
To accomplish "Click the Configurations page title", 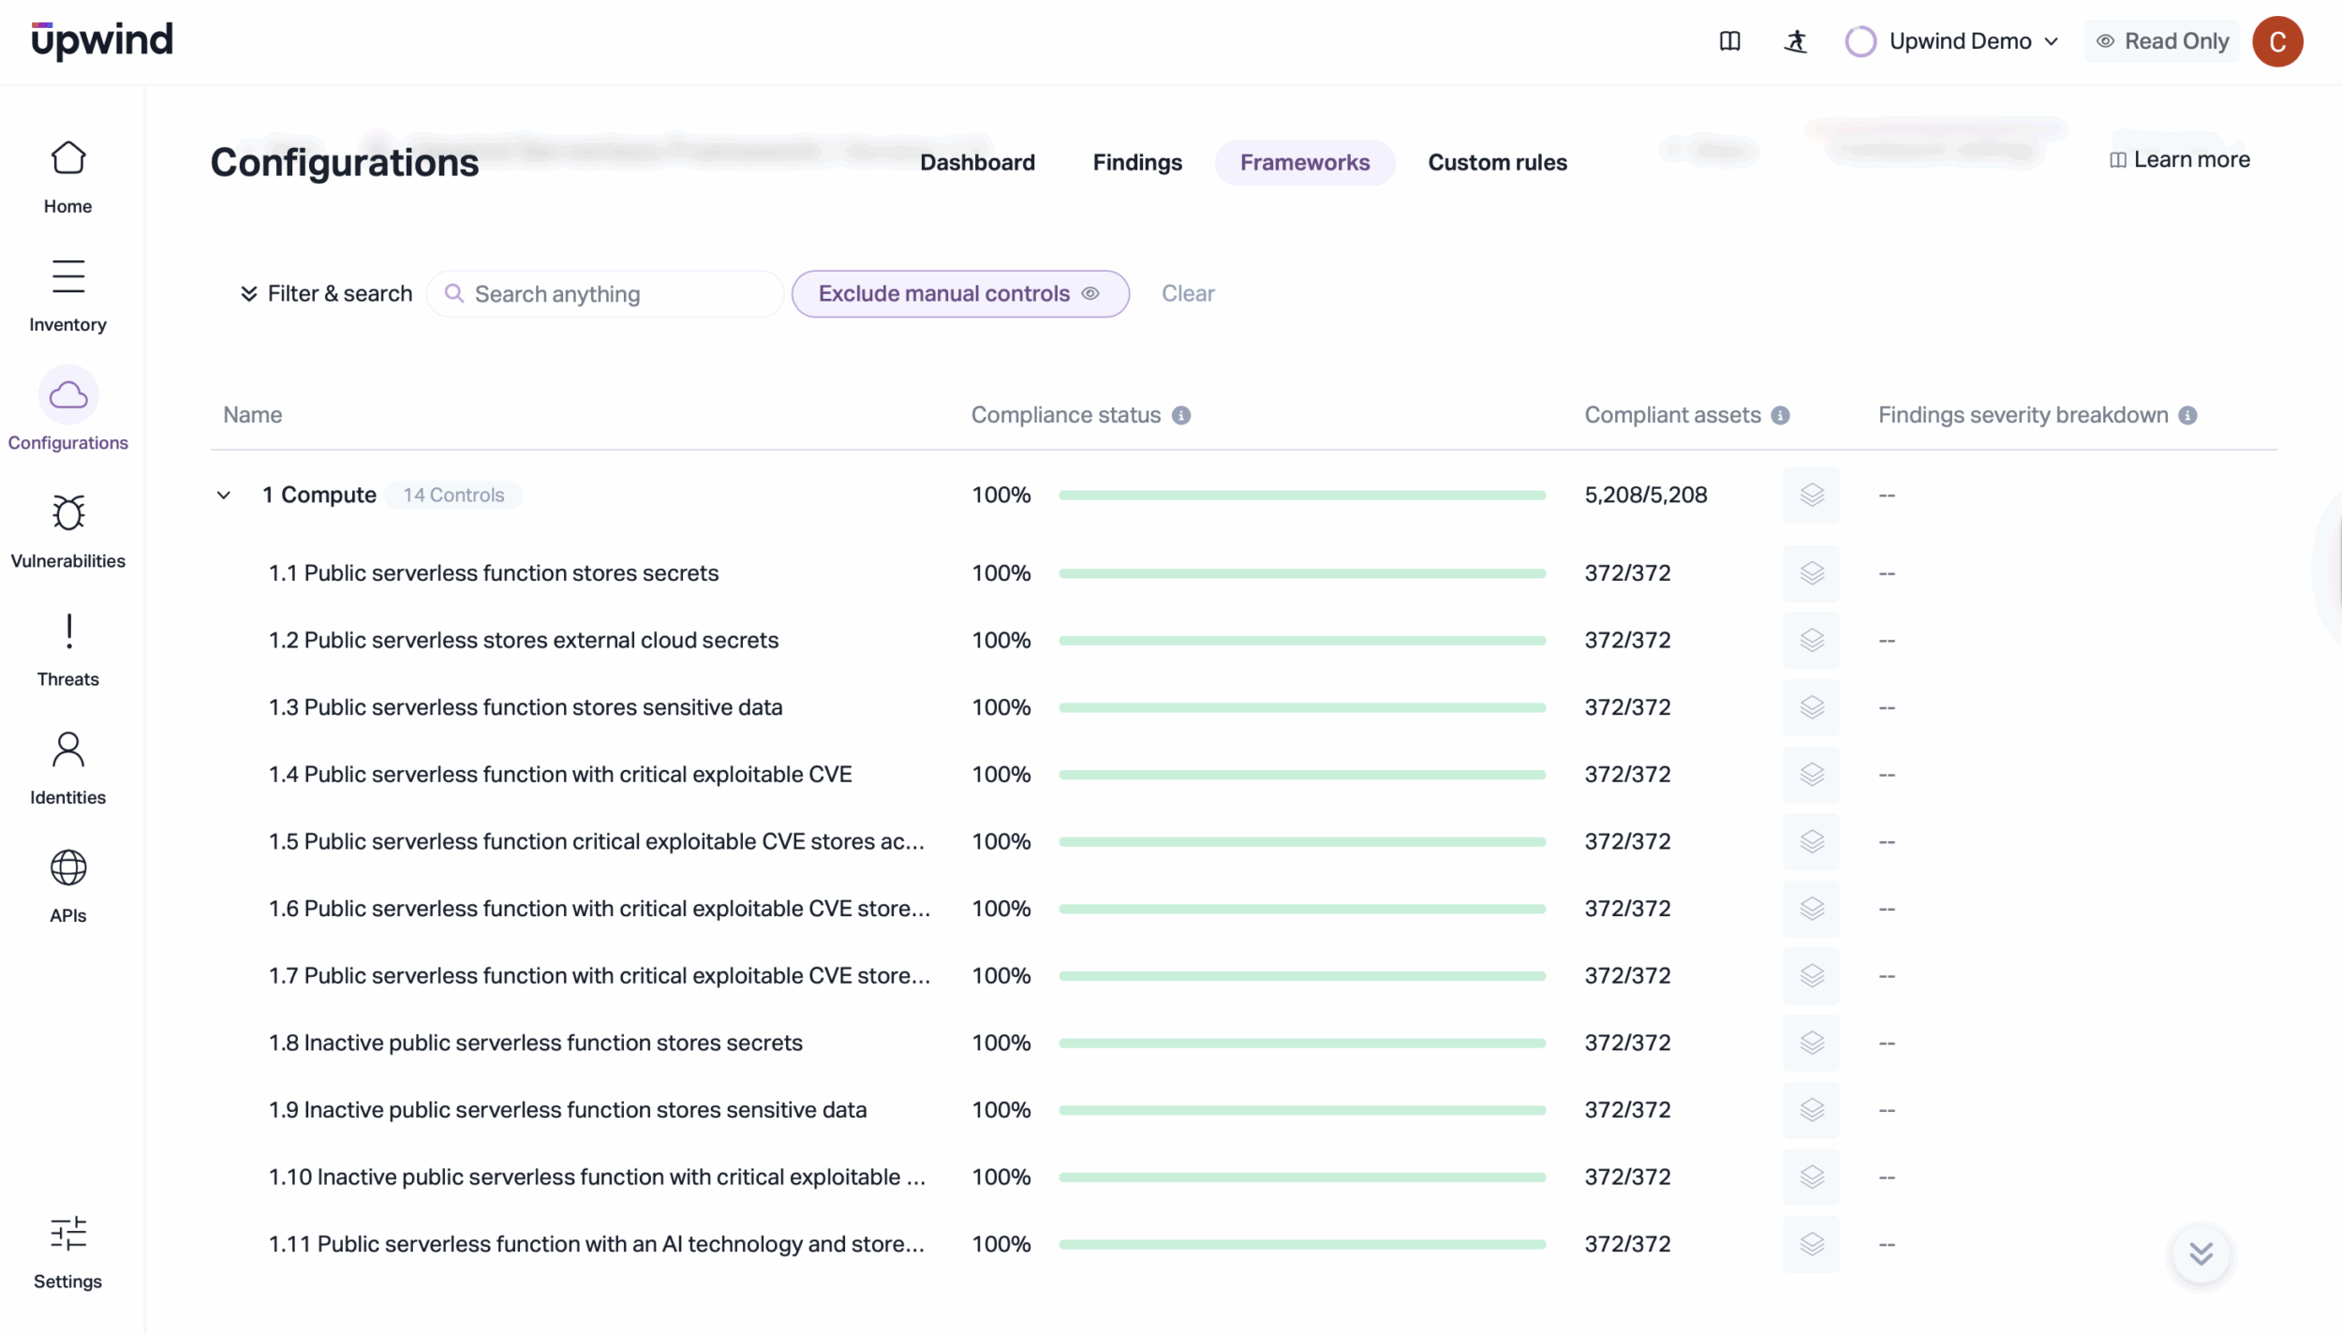I will click(345, 162).
